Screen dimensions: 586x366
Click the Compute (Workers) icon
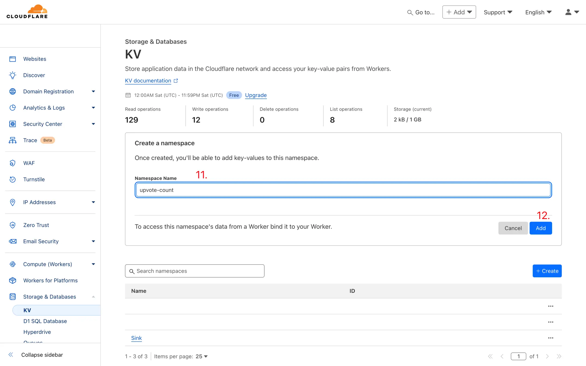pos(12,264)
